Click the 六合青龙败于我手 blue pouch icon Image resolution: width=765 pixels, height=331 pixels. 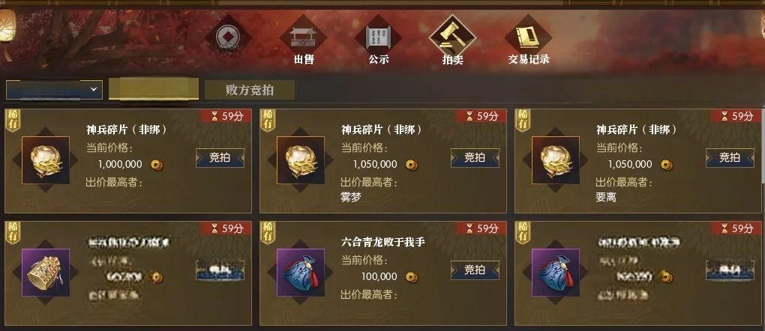click(x=301, y=273)
